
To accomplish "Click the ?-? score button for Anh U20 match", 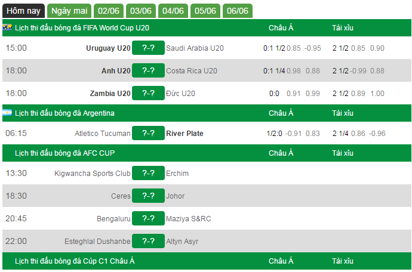I will click(x=148, y=70).
